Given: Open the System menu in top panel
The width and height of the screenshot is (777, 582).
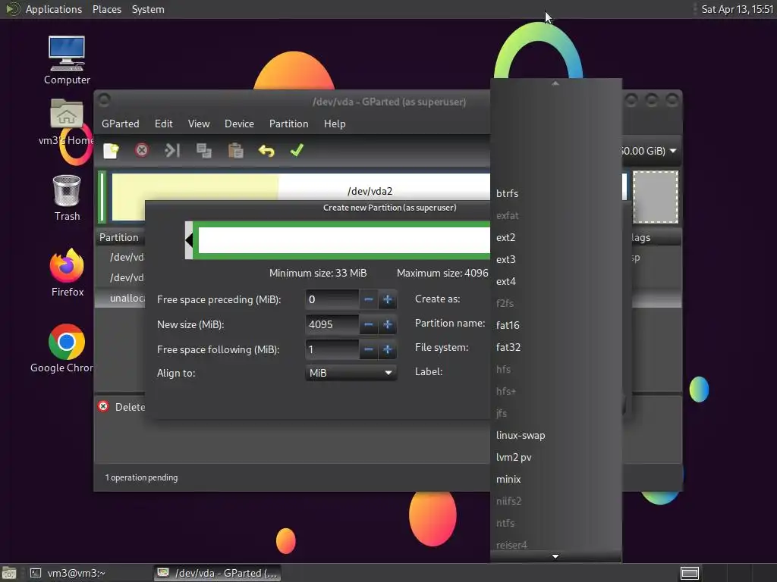Looking at the screenshot, I should point(148,9).
